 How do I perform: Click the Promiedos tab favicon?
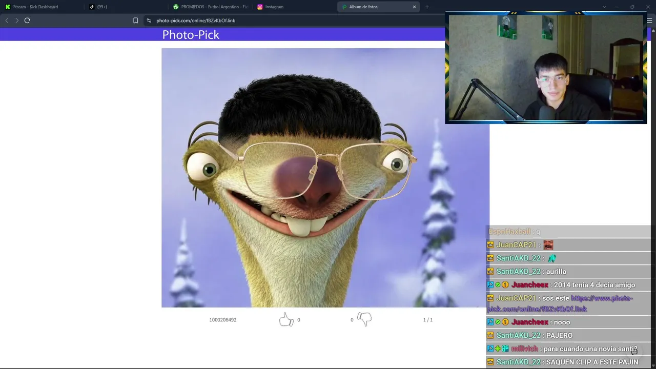(x=176, y=7)
